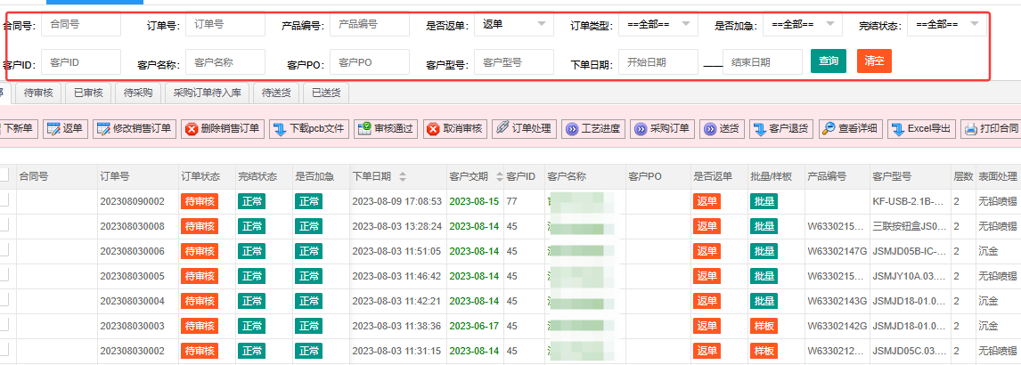Open 工艺进度 progress tool
The image size is (1021, 365).
[x=593, y=129]
